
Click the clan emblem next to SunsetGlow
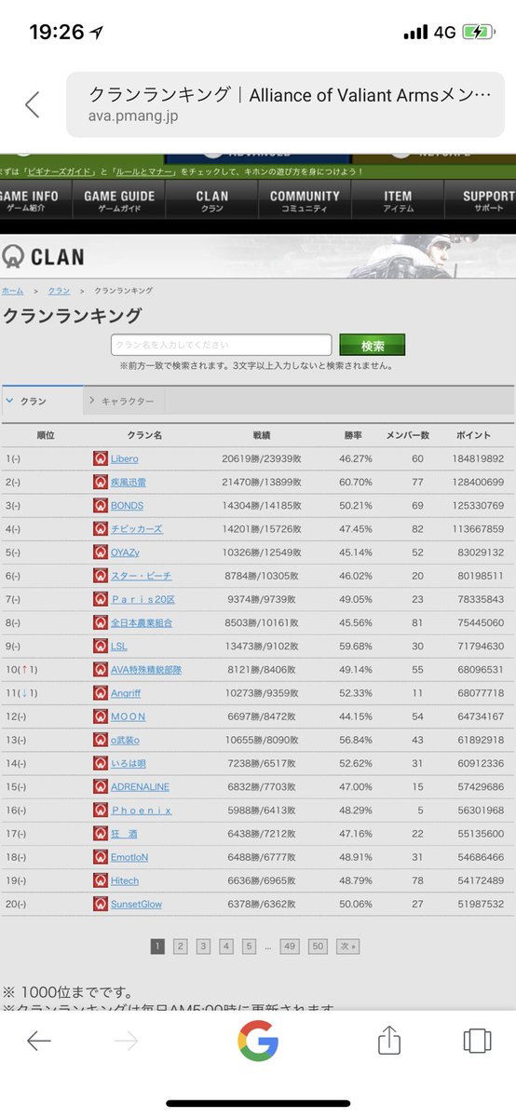(101, 903)
